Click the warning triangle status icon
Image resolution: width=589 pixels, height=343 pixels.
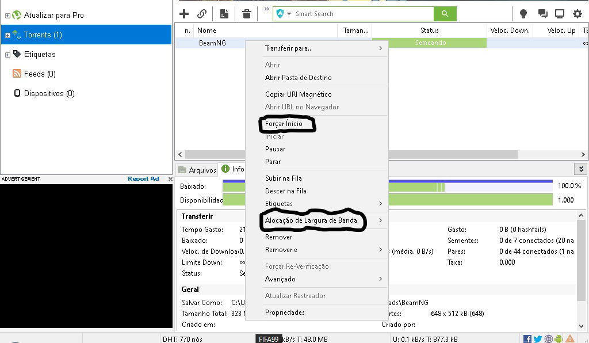click(x=570, y=339)
